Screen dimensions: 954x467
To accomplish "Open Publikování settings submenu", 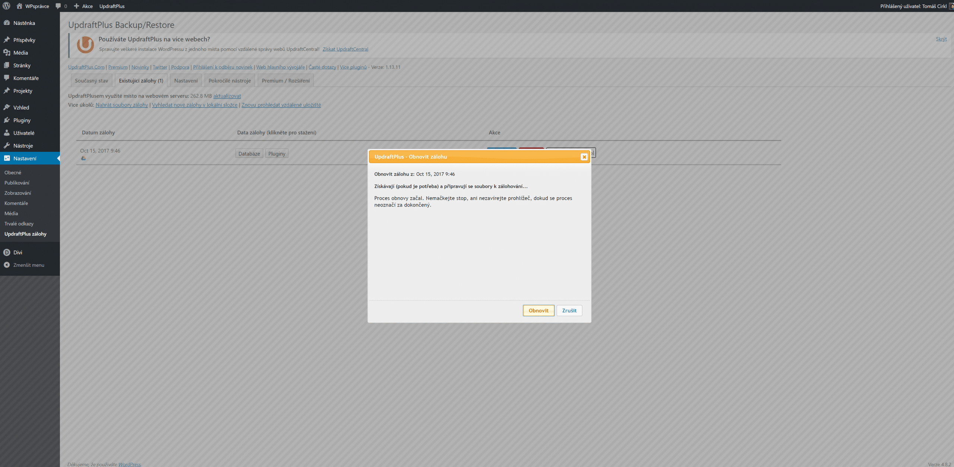I will point(17,183).
